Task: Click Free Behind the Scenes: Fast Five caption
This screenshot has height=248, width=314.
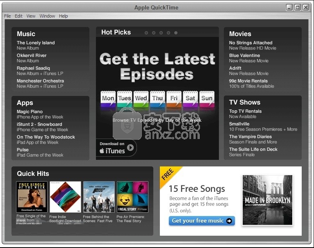Action: pos(98,219)
